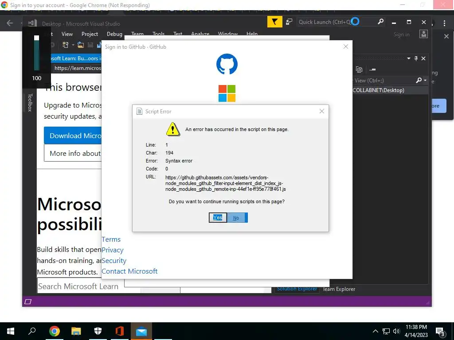
Task: Select the COLLABNET\Desktop tree row
Action: coord(390,90)
